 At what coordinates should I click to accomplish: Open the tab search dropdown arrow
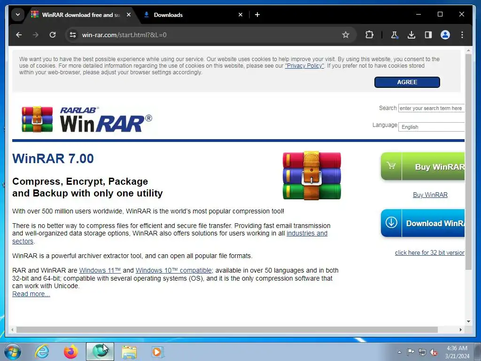point(18,15)
